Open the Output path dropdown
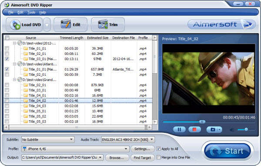The height and width of the screenshot is (166, 261). point(100,157)
